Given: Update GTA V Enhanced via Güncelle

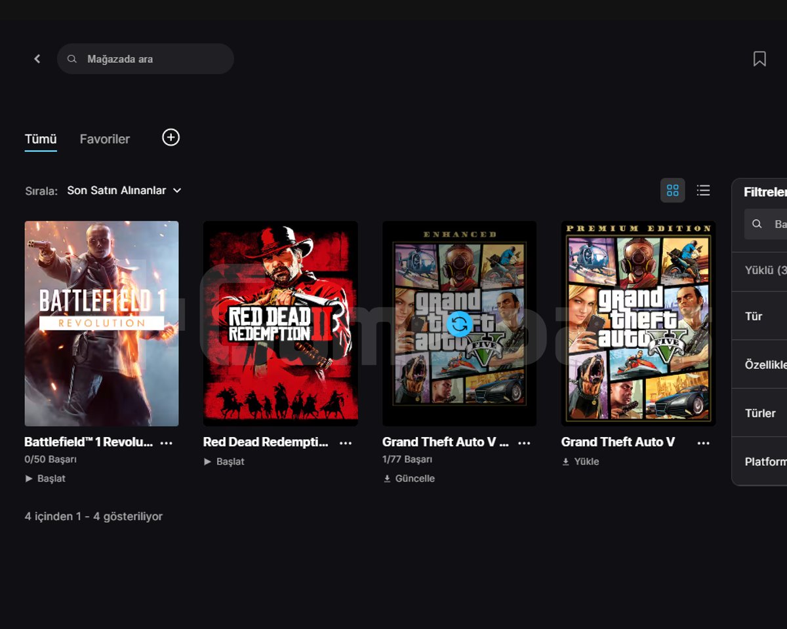Looking at the screenshot, I should [409, 479].
